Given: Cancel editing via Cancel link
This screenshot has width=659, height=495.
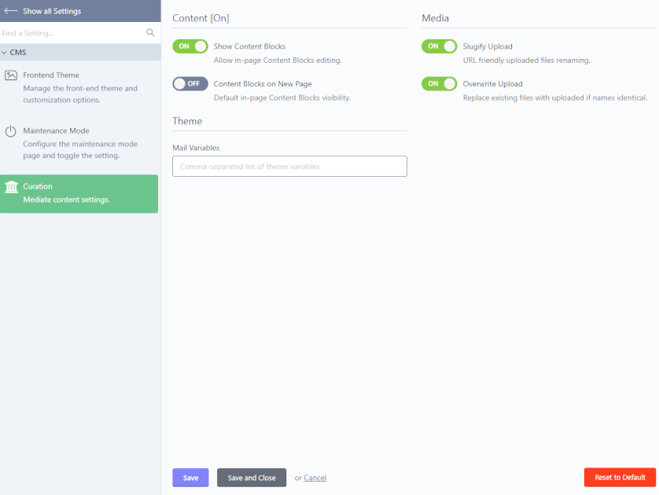Looking at the screenshot, I should [315, 478].
